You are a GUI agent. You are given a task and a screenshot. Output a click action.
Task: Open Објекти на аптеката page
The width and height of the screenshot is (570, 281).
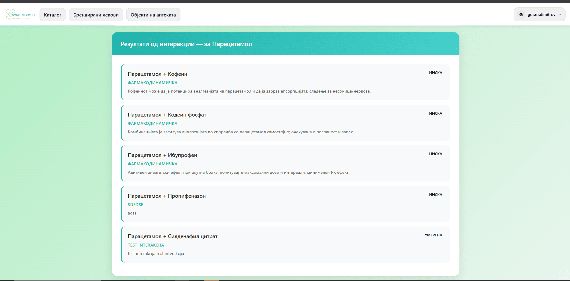pos(153,15)
